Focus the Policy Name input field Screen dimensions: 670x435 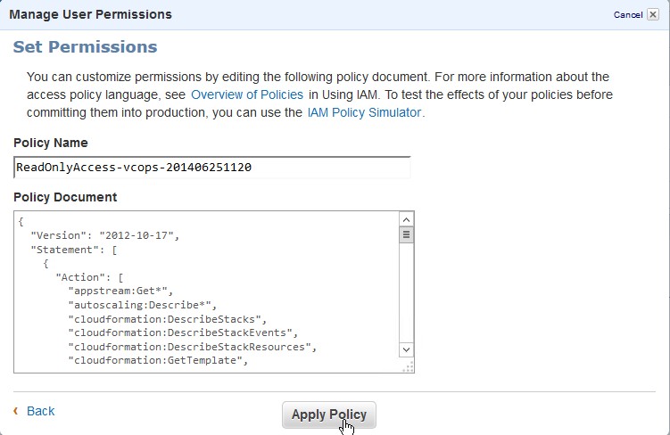[x=212, y=168]
